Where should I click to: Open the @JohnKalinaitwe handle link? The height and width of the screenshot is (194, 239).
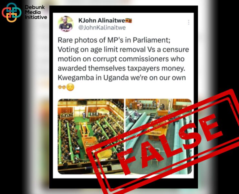[102, 27]
